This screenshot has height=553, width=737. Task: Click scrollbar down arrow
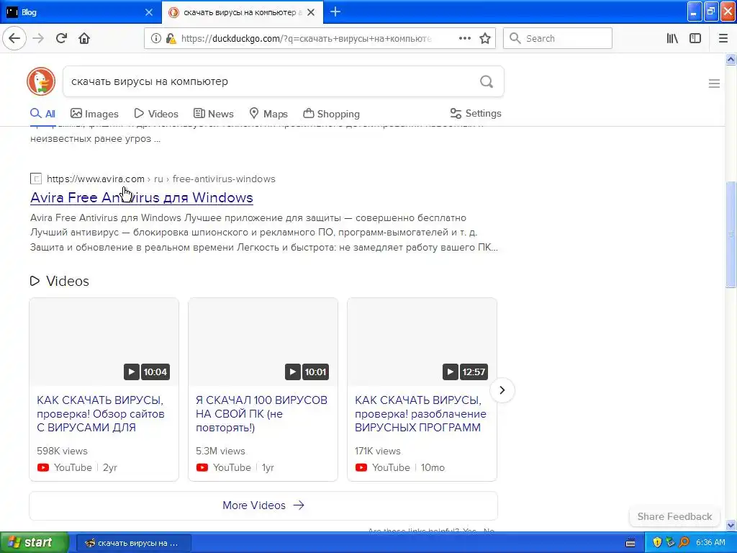pyautogui.click(x=731, y=524)
